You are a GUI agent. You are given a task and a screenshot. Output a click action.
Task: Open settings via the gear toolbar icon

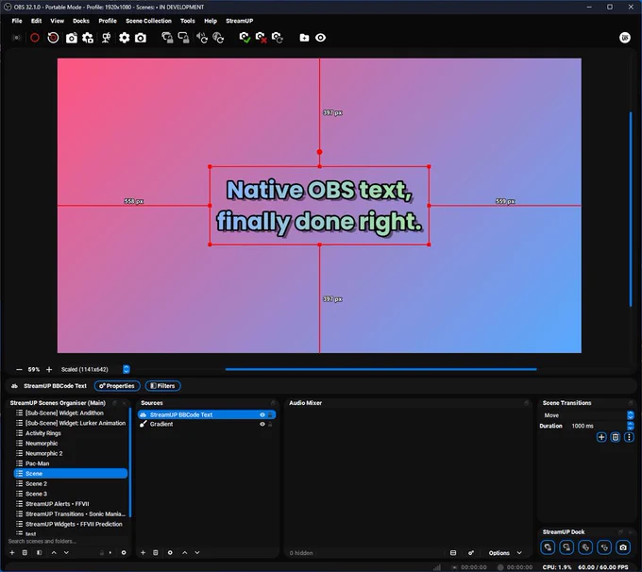coord(124,38)
